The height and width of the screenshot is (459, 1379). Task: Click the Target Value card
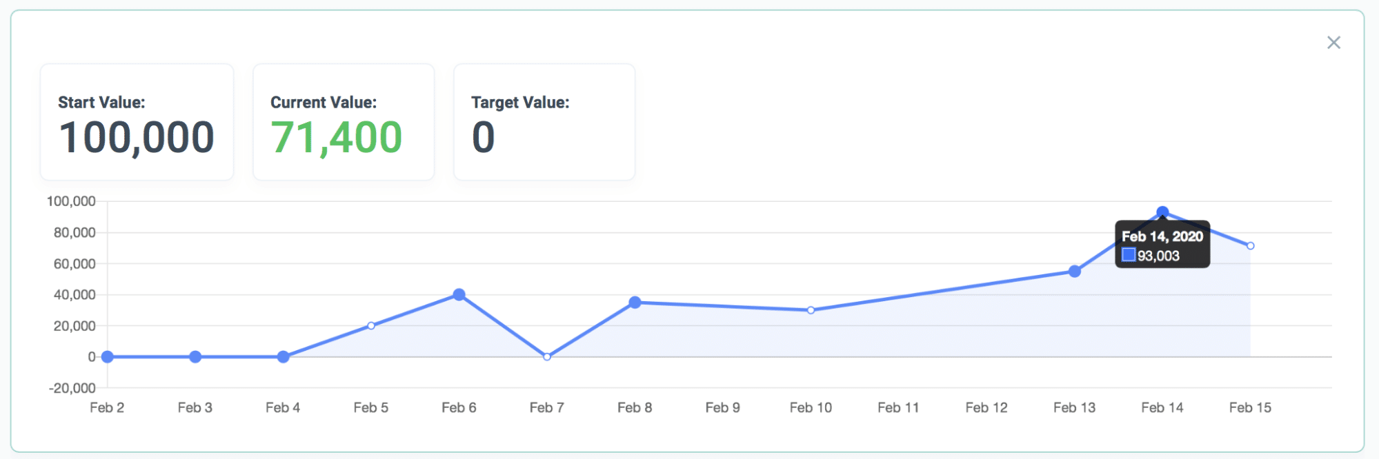coord(544,122)
